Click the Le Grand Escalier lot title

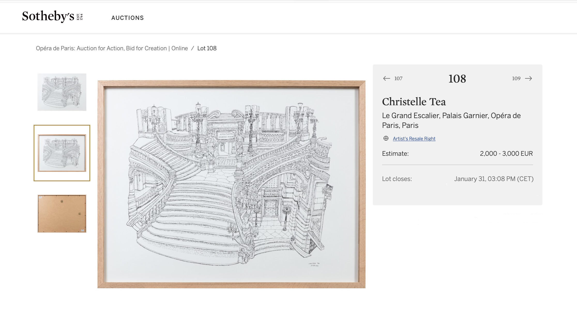[451, 120]
